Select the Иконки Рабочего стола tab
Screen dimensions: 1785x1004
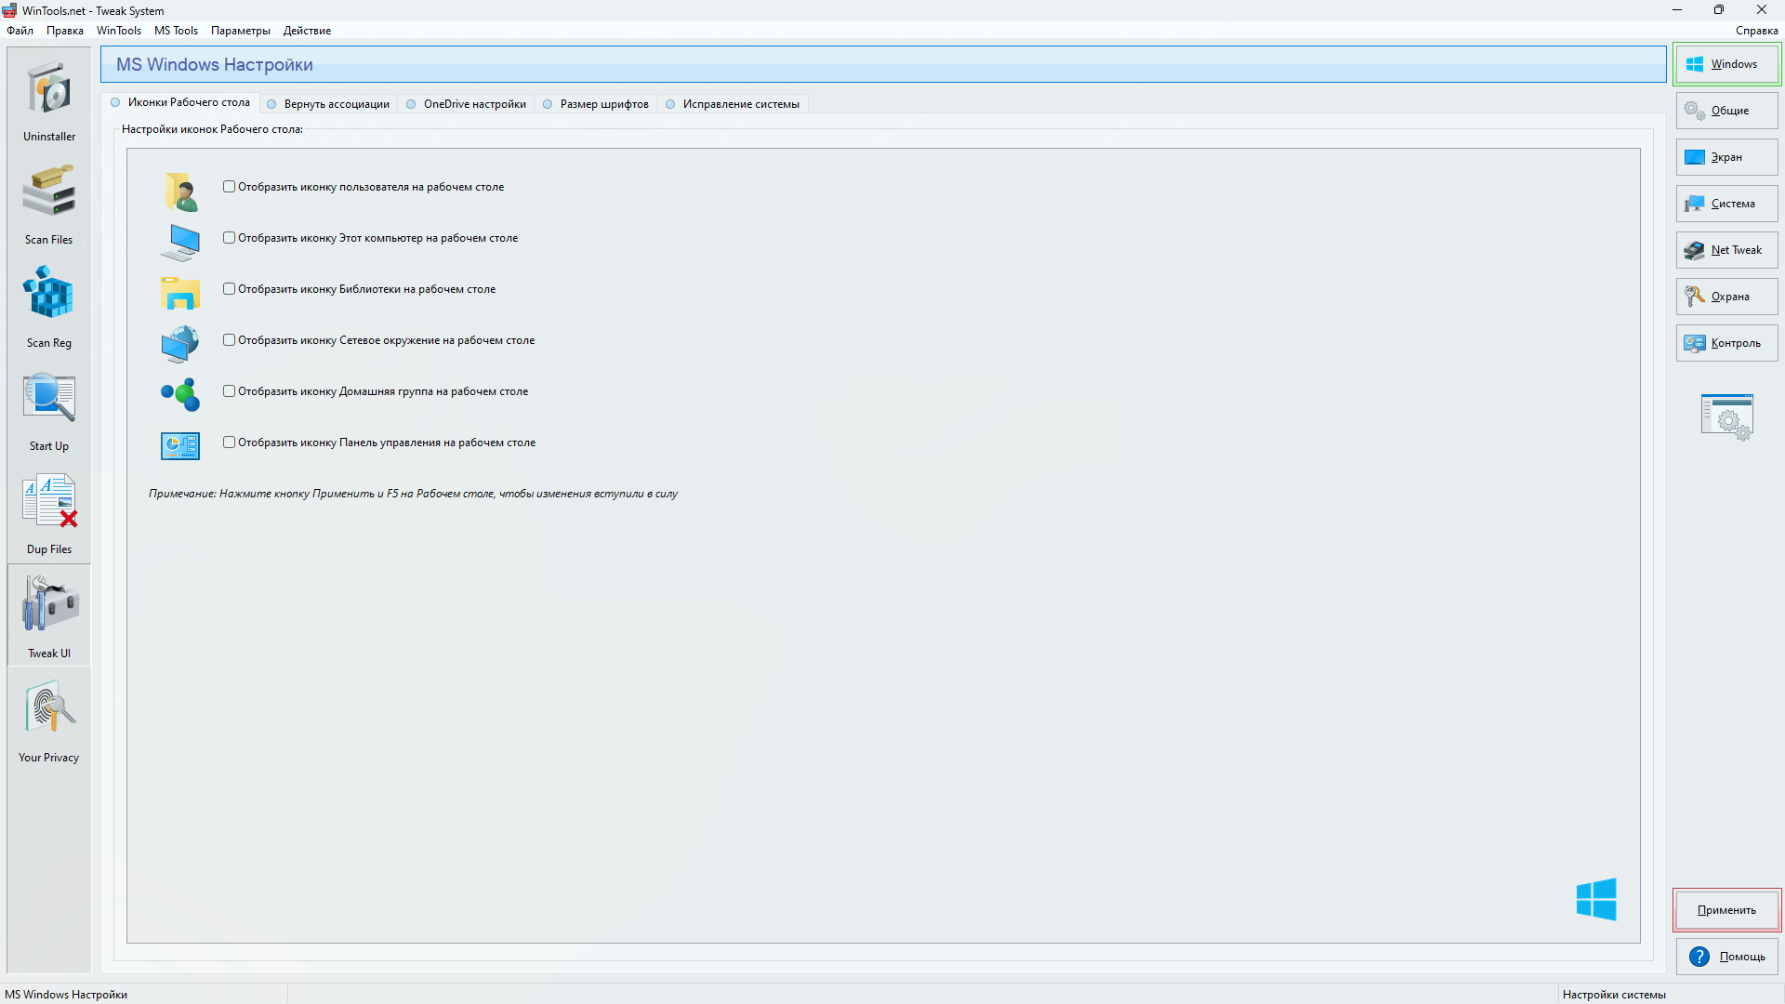[x=180, y=102]
